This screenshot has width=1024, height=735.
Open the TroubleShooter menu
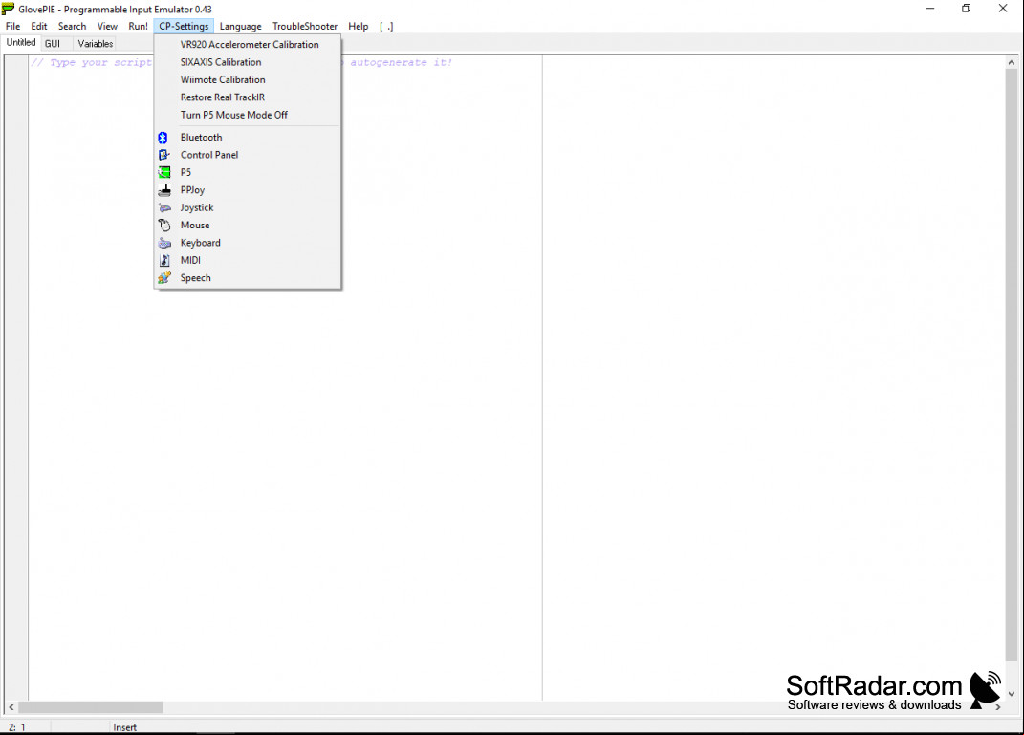[305, 26]
